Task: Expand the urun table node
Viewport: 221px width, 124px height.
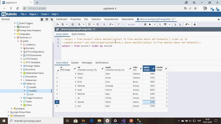Action: click(25, 94)
